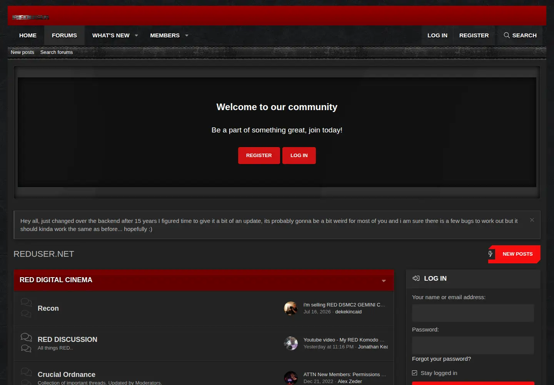Open the RED DISCUSSION forum
The height and width of the screenshot is (385, 554).
pos(67,340)
